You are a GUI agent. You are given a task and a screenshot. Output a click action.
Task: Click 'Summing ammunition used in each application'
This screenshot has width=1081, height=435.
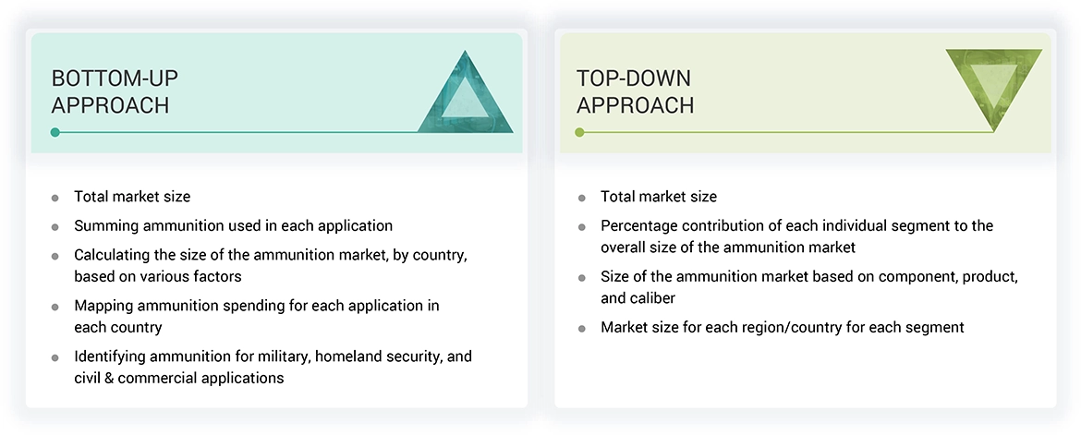[x=233, y=225]
